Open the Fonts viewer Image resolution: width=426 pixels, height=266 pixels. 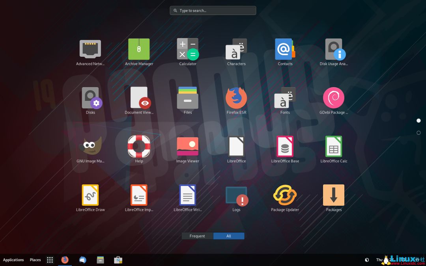point(285,97)
